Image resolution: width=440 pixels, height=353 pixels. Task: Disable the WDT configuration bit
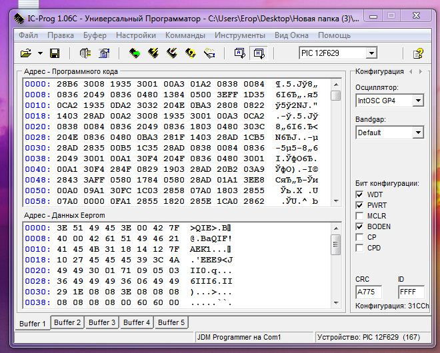[361, 194]
